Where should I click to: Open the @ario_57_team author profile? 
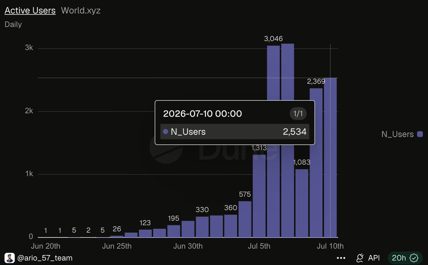(x=45, y=258)
